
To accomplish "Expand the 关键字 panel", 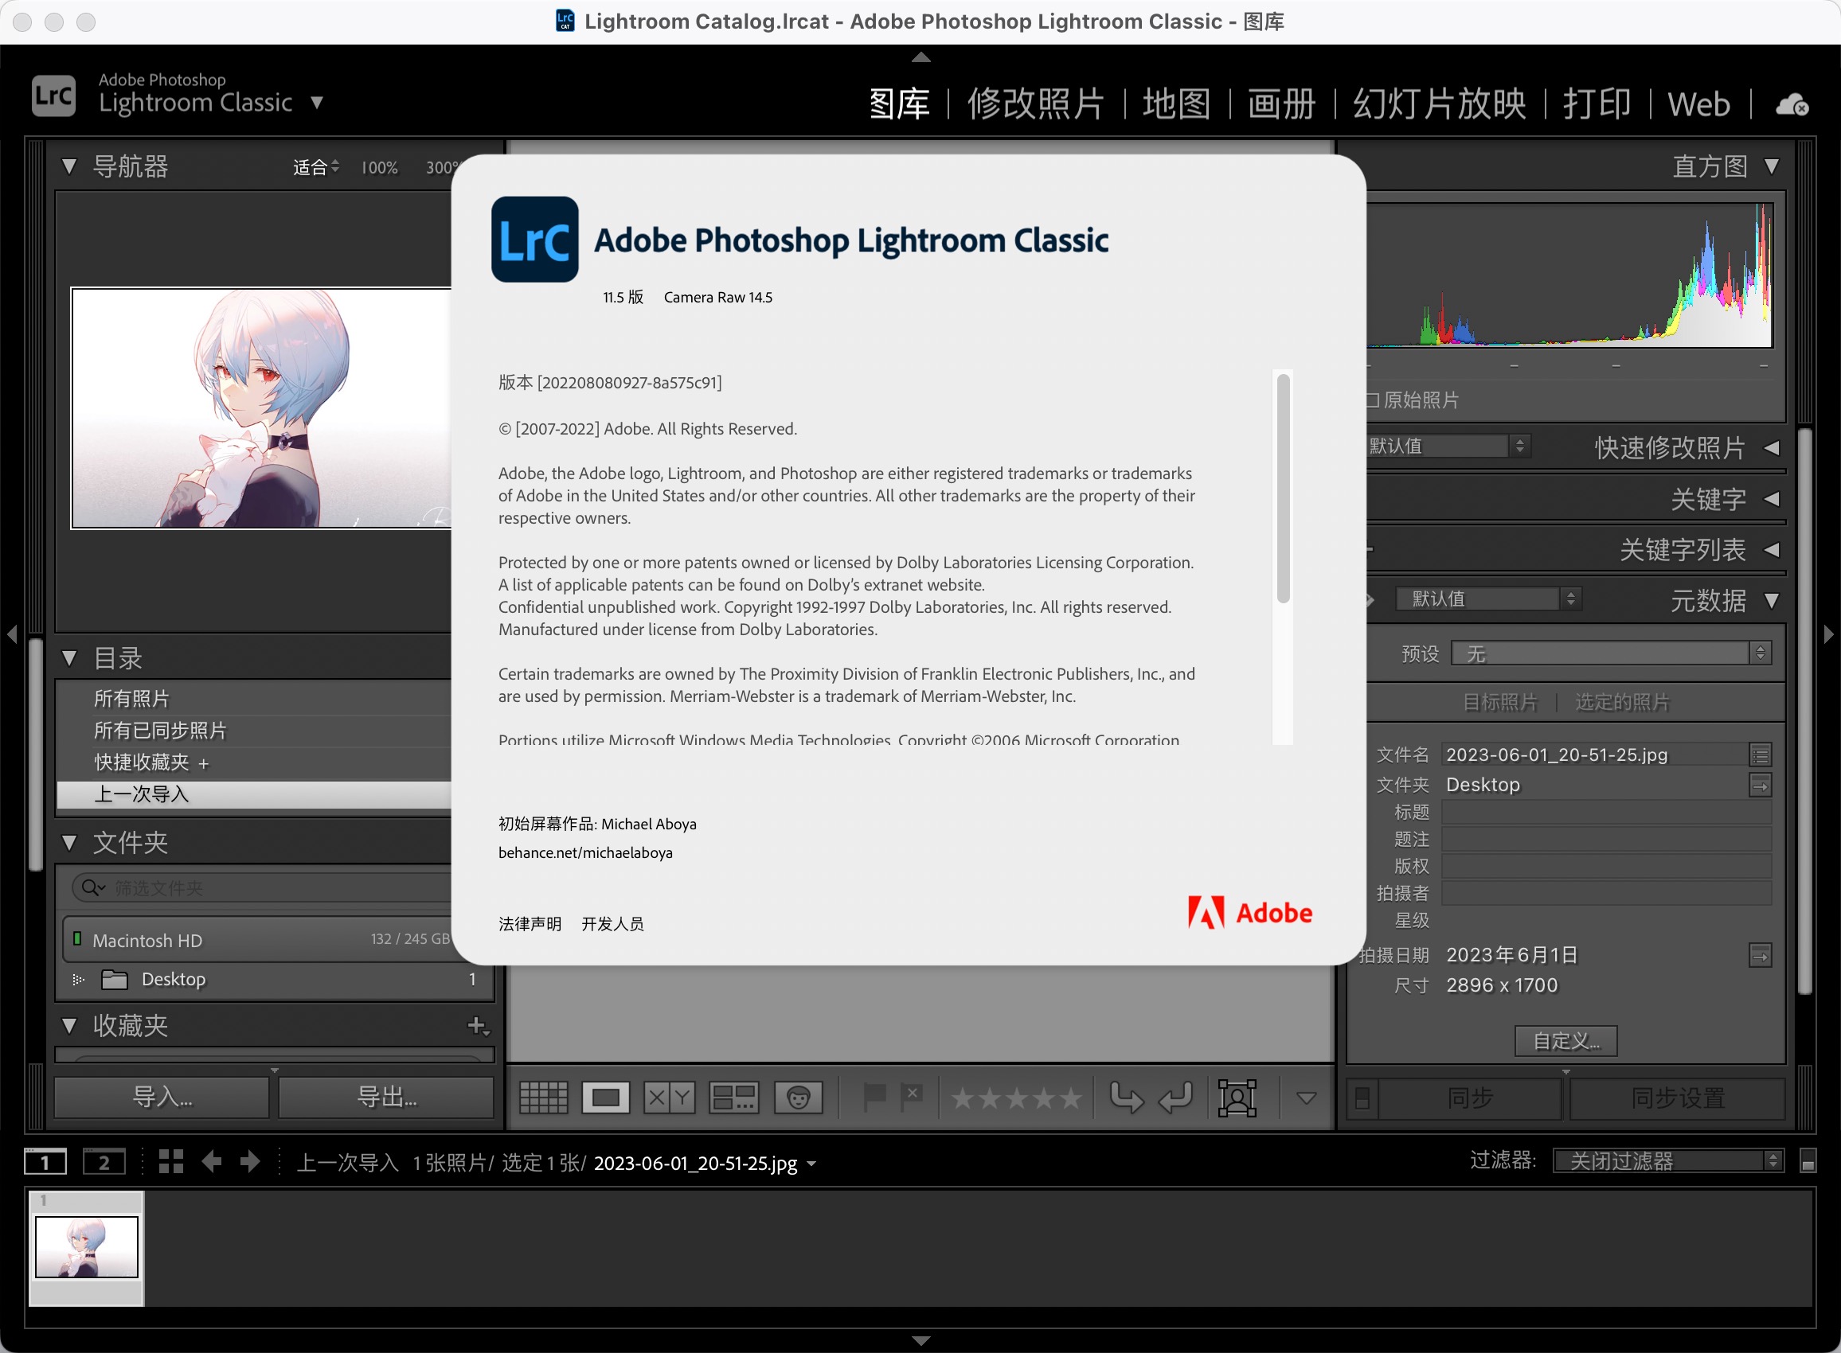I will [x=1772, y=499].
